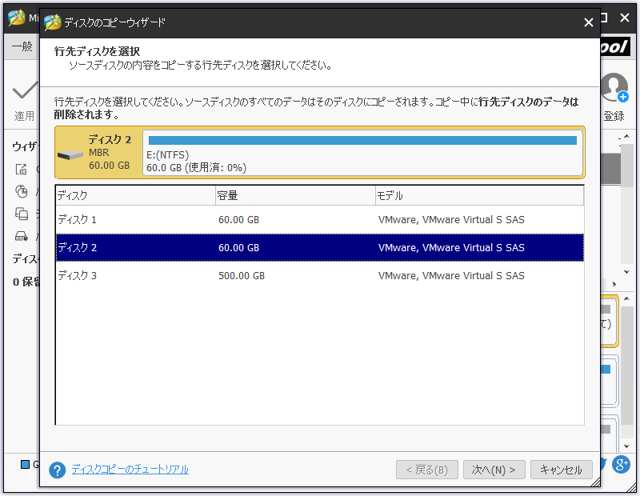The image size is (640, 496).
Task: Click the 登録 register user icon
Action: (614, 87)
